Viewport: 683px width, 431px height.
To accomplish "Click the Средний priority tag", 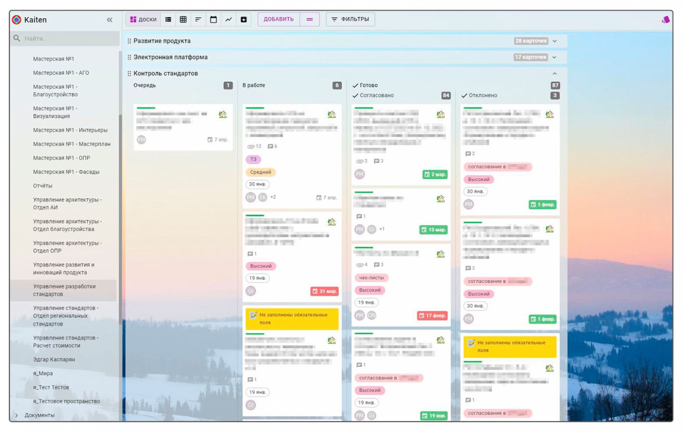I will (261, 172).
